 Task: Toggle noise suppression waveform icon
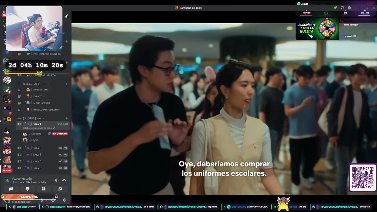(x=57, y=180)
